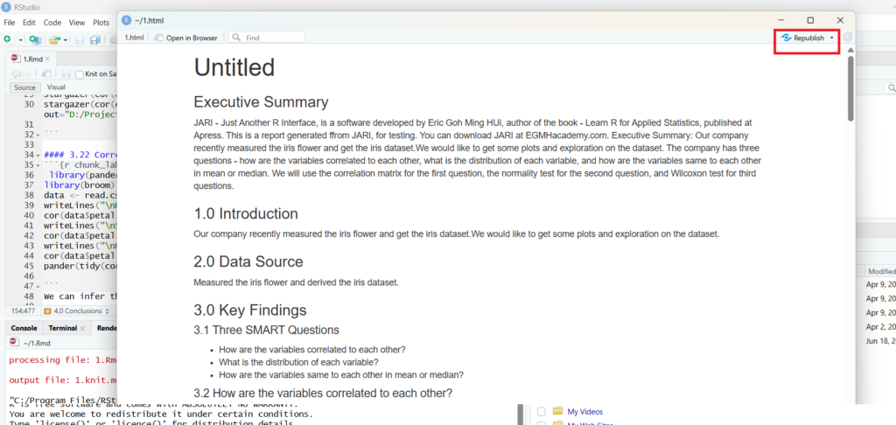Viewport: 896px width, 425px height.
Task: Click the create project icon
Action: pos(35,39)
